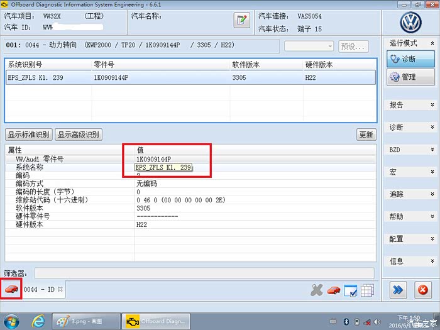Click the 更新 refresh button
Image resolution: width=440 pixels, height=330 pixels.
pyautogui.click(x=366, y=135)
